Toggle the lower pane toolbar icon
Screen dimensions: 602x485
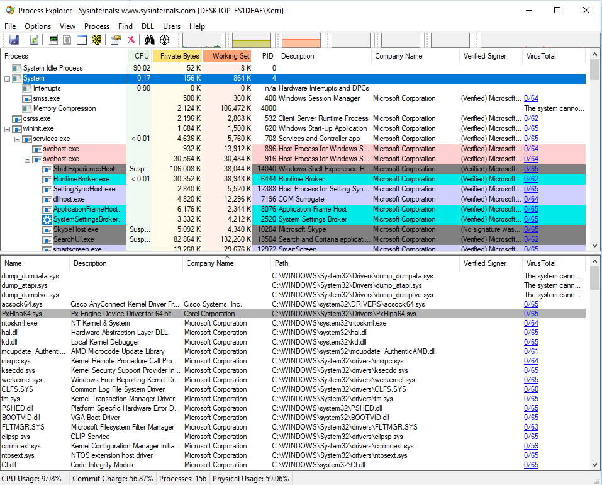[82, 40]
